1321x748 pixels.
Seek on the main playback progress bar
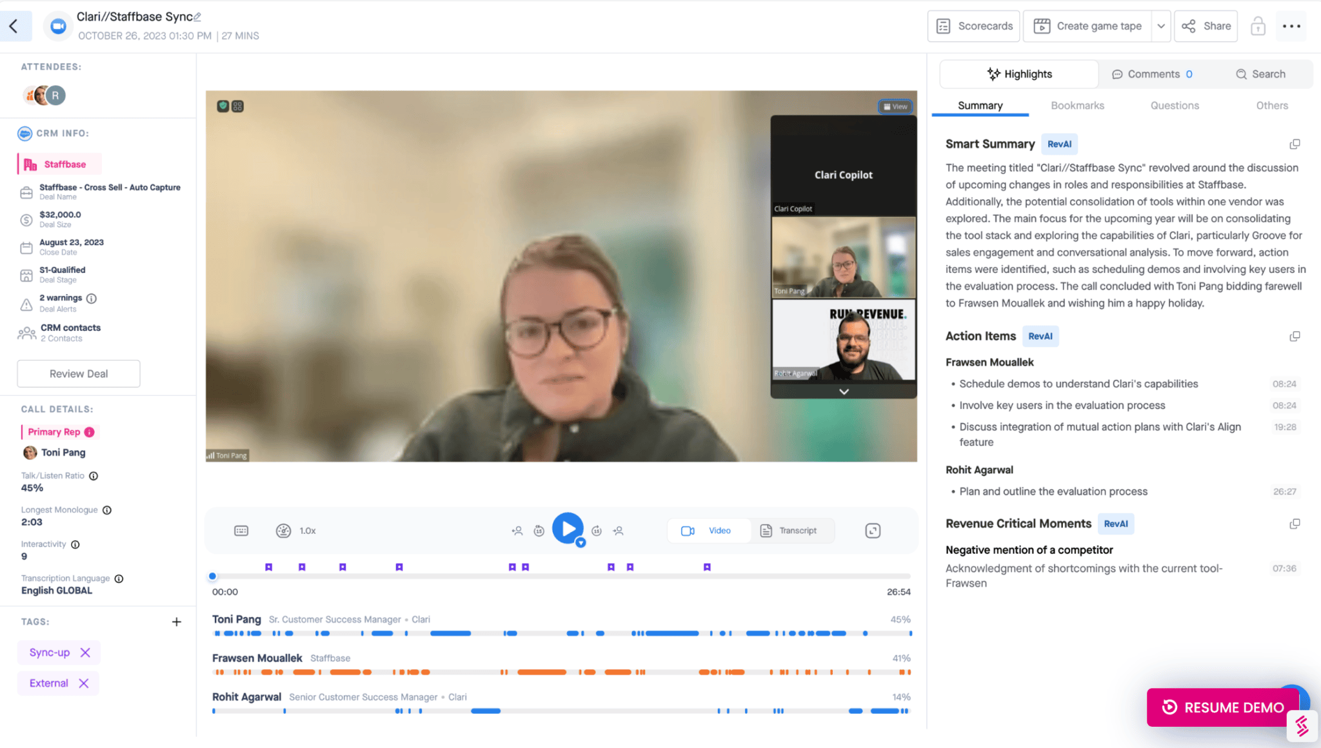coord(561,576)
